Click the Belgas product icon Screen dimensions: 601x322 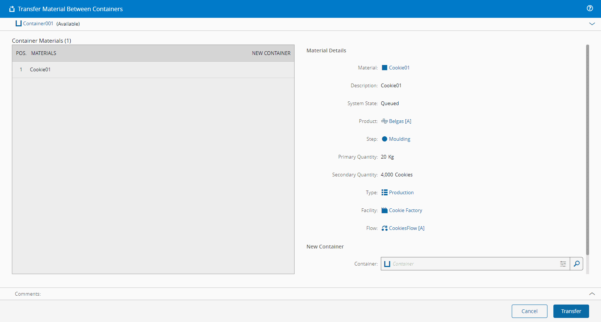click(385, 121)
